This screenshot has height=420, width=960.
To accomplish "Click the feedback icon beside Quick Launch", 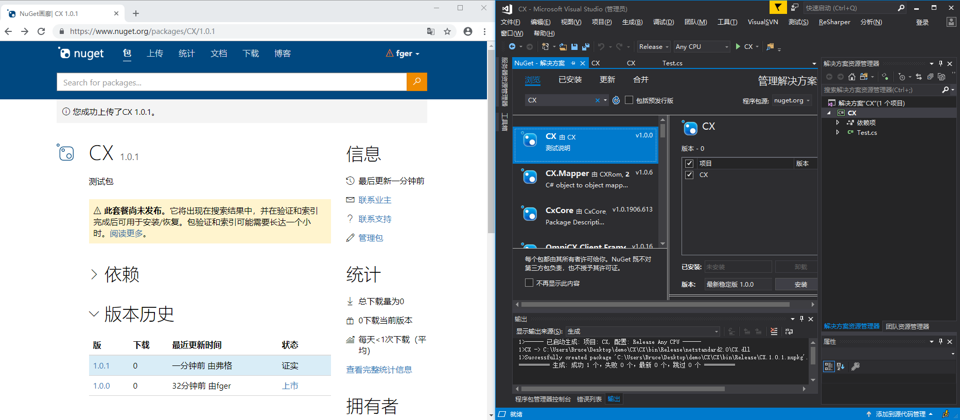I will coord(795,8).
